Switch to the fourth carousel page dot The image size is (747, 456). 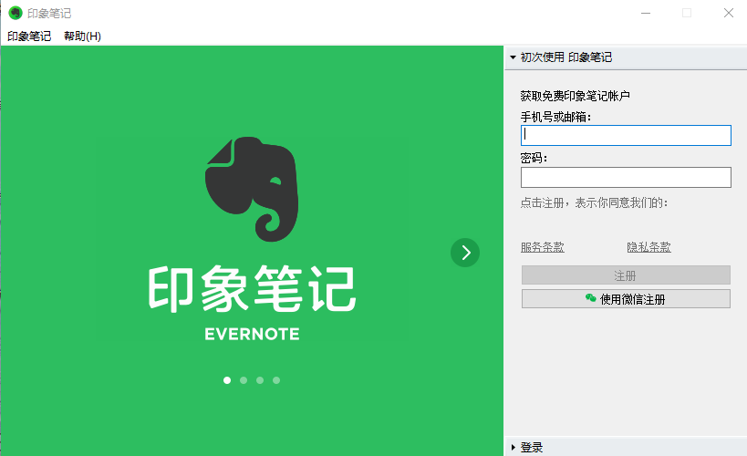tap(276, 380)
